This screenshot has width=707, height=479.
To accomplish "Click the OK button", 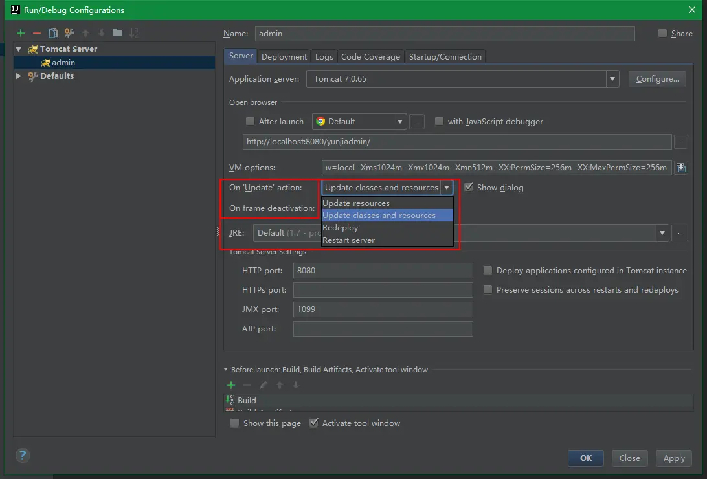I will tap(586, 458).
